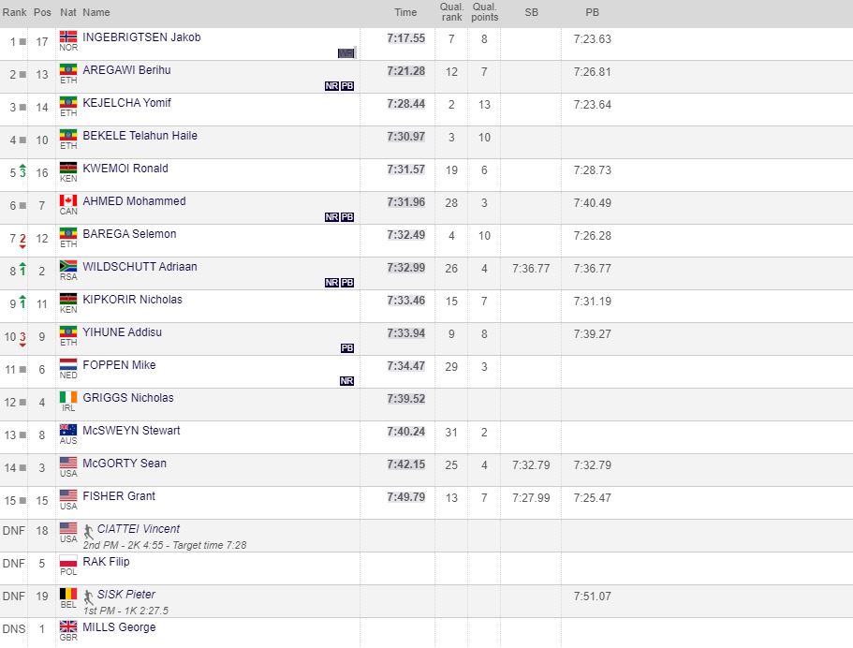The height and width of the screenshot is (648, 853).
Task: Click Ingebrigtsen's winning time 7:17.55
Action: (x=405, y=38)
